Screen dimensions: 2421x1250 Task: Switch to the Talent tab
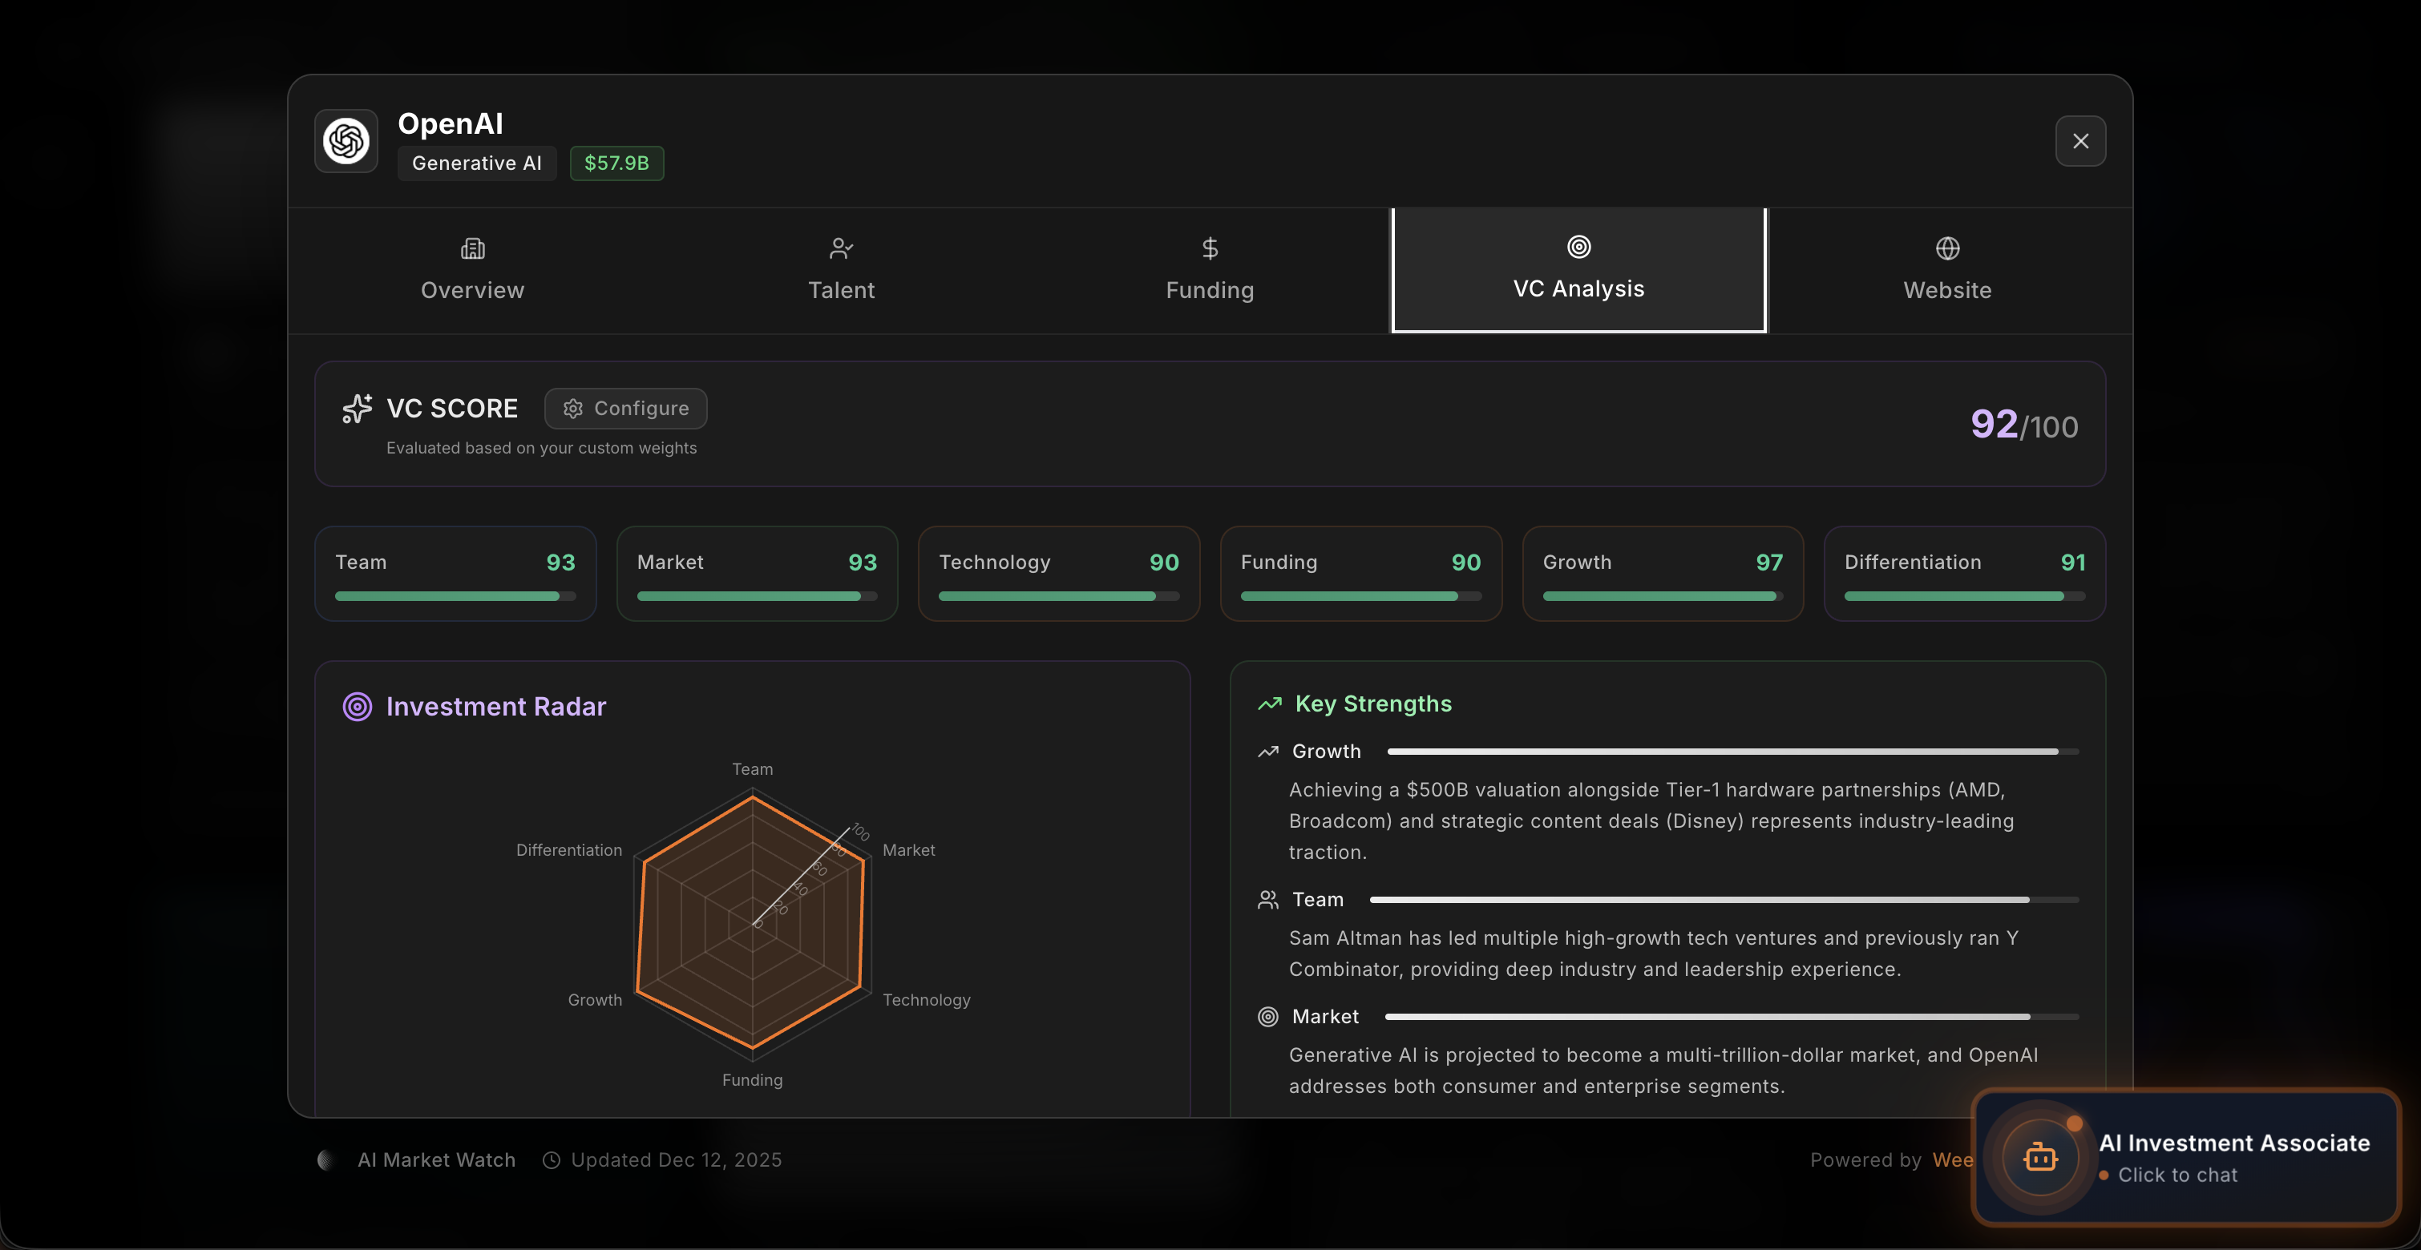click(841, 271)
